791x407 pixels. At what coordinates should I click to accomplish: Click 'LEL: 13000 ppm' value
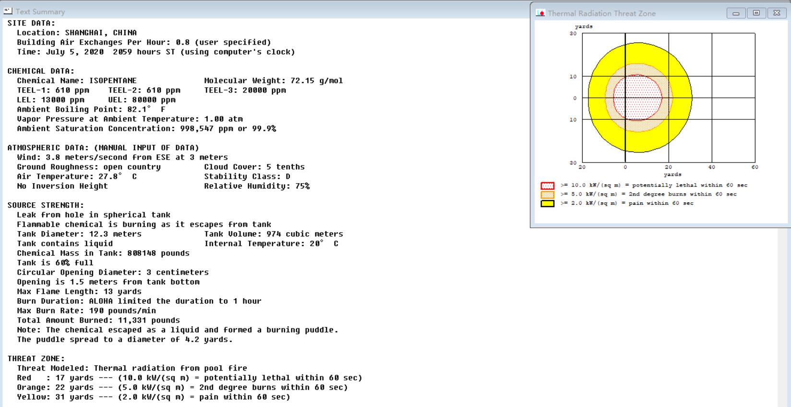coord(50,100)
